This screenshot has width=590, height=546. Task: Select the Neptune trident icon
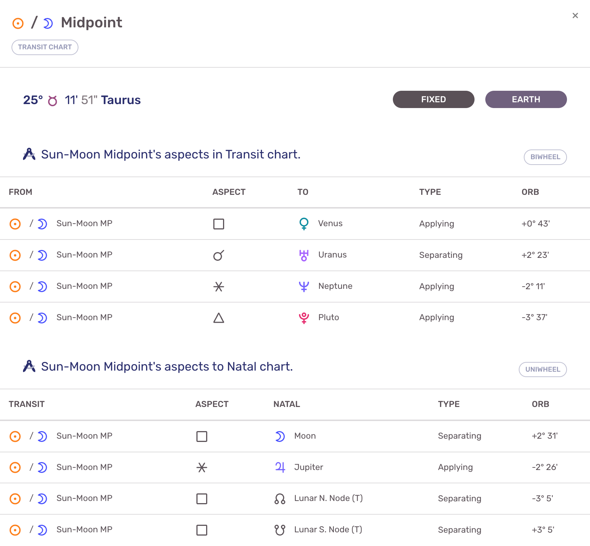[304, 286]
